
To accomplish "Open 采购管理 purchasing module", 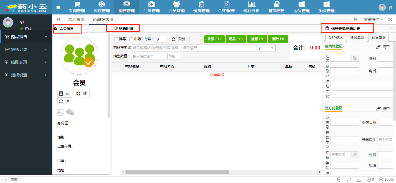I will (77, 7).
